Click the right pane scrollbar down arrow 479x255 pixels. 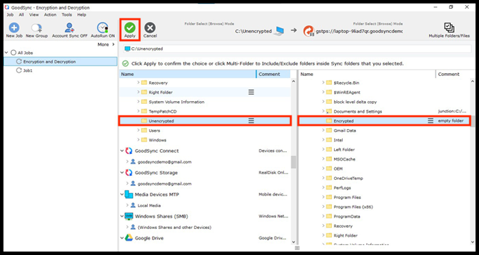[473, 241]
